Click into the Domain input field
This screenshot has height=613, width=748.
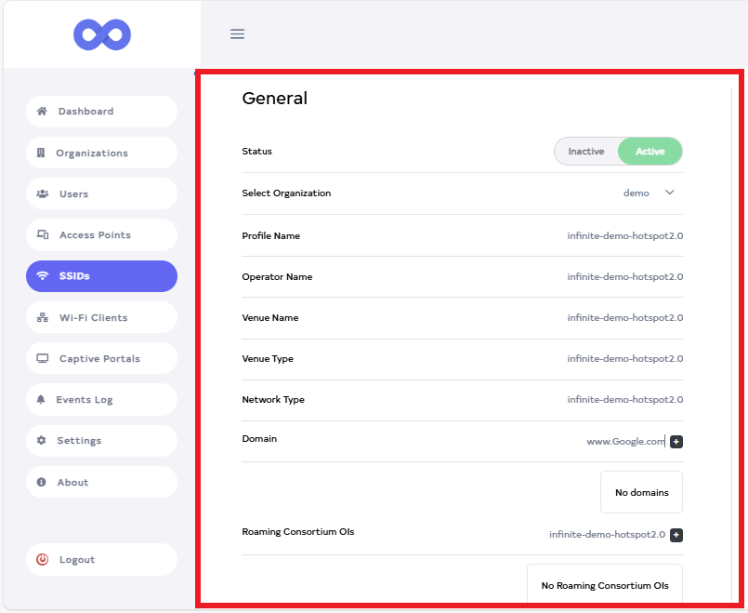pos(624,442)
